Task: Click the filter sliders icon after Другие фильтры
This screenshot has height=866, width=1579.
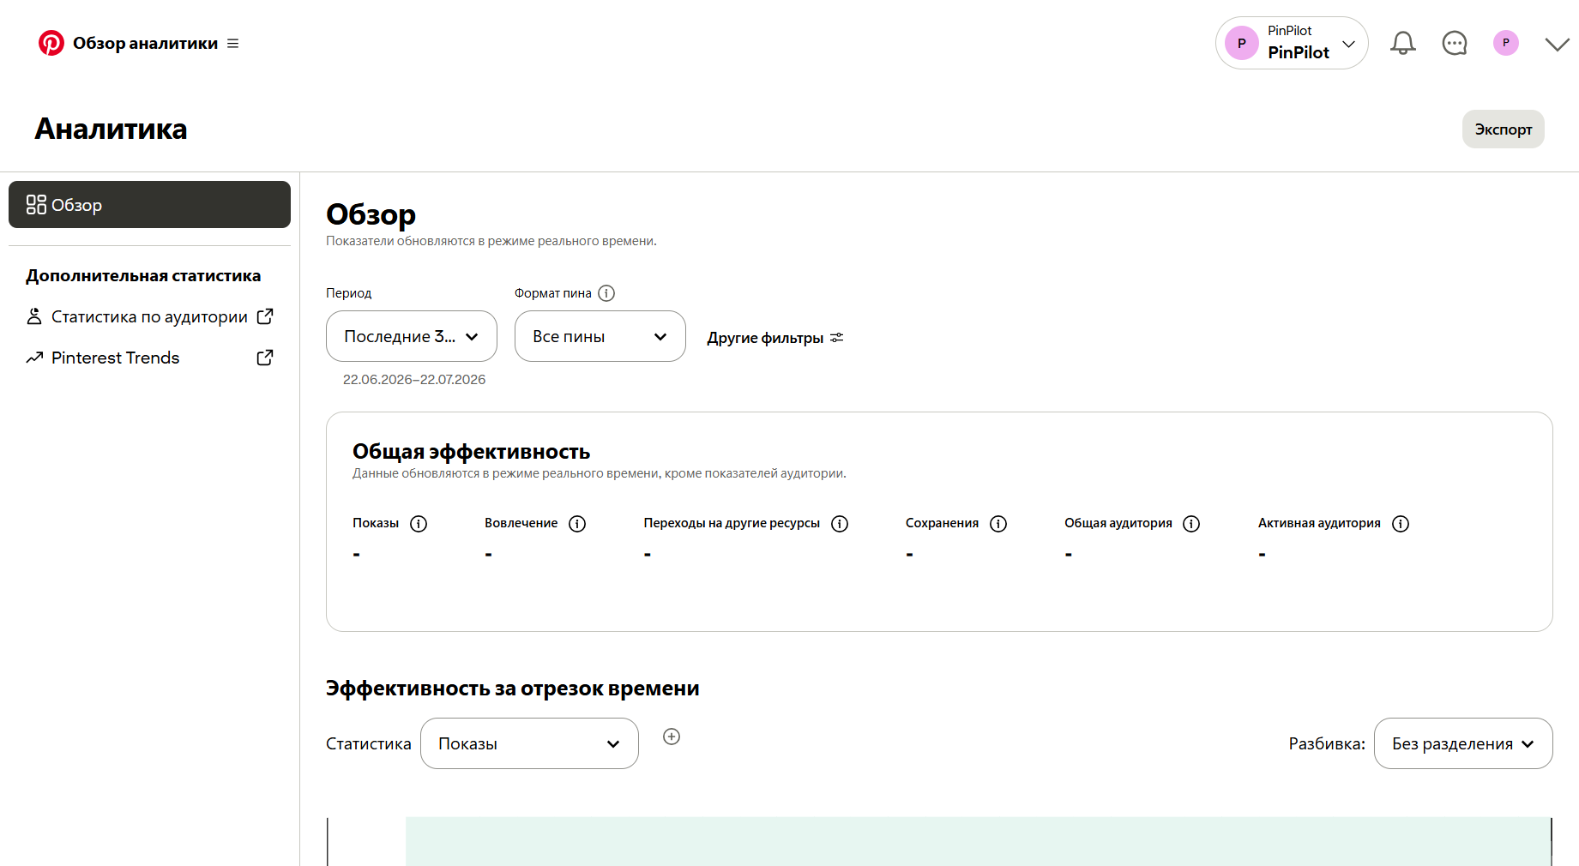Action: [837, 338]
